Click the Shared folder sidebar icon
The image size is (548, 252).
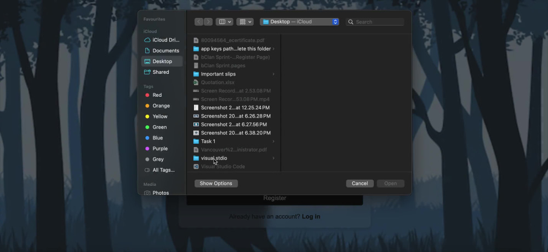pos(147,72)
